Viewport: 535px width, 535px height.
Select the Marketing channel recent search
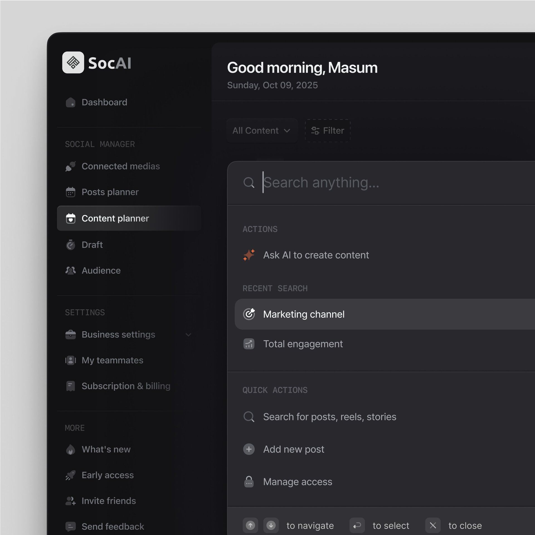[x=304, y=314]
